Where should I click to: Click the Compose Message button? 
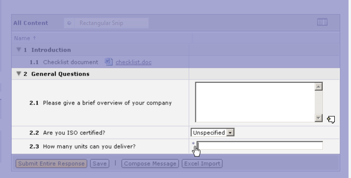(x=150, y=163)
